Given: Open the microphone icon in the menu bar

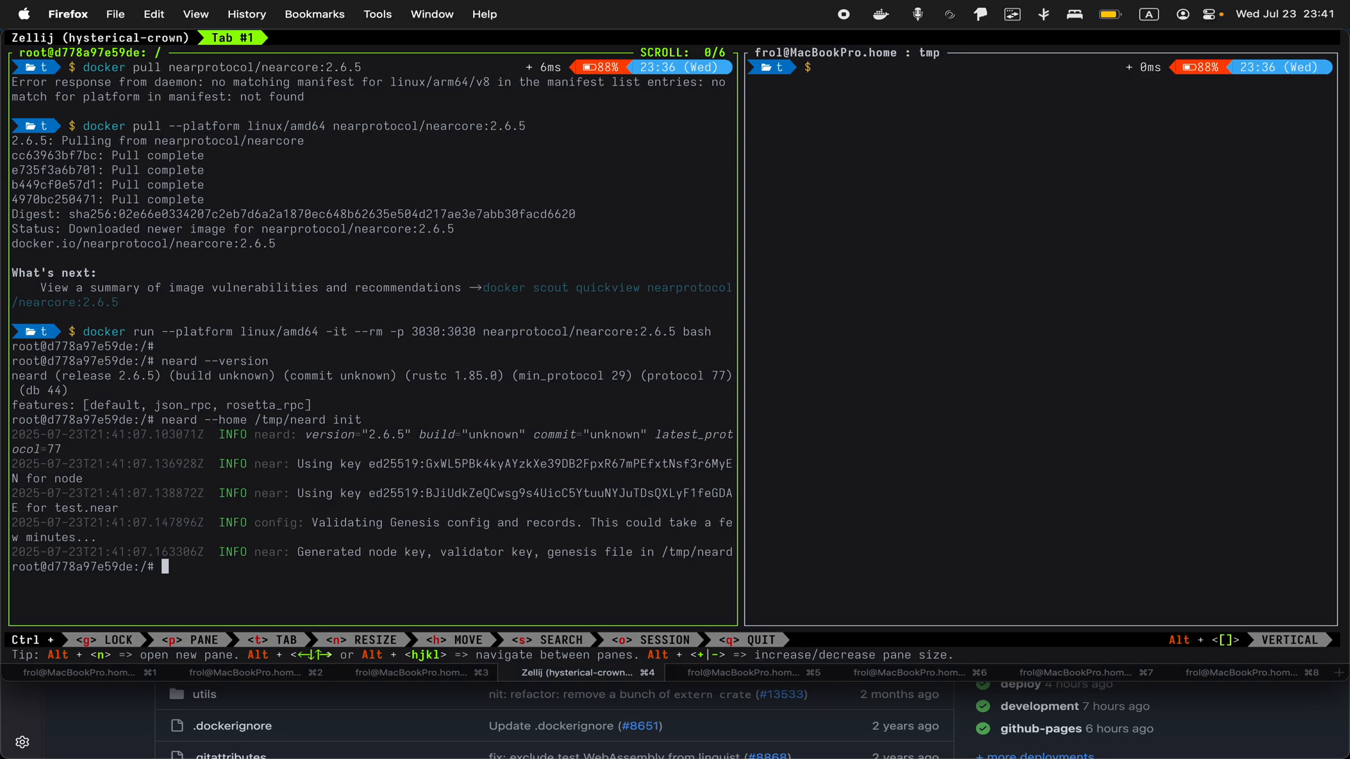Looking at the screenshot, I should [x=918, y=14].
